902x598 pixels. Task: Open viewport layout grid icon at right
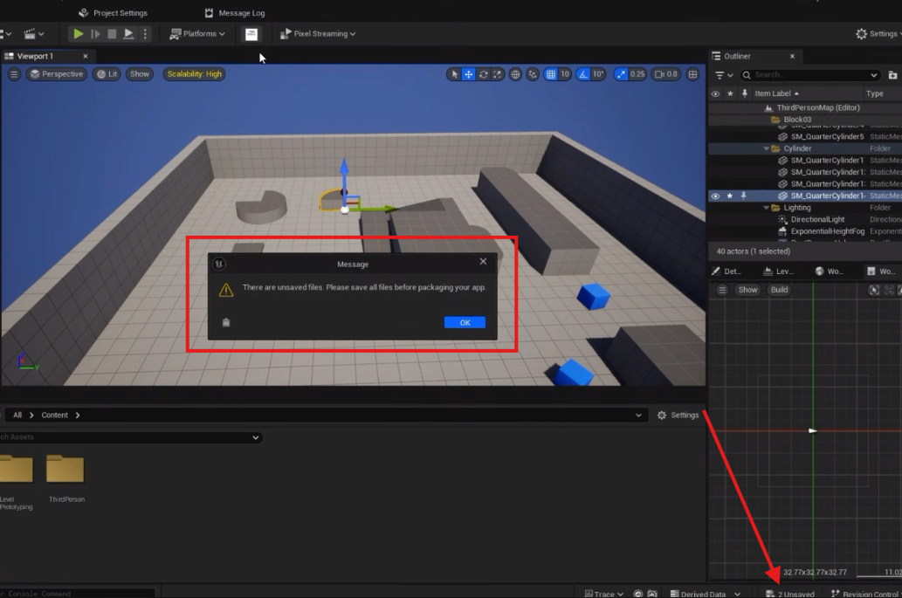coord(693,74)
